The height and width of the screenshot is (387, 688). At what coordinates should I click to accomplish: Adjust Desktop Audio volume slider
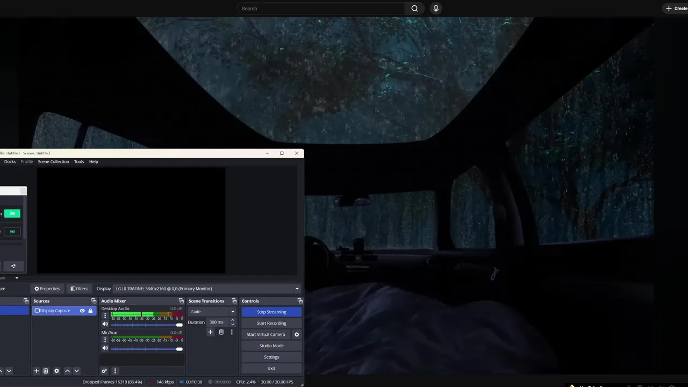click(x=147, y=325)
